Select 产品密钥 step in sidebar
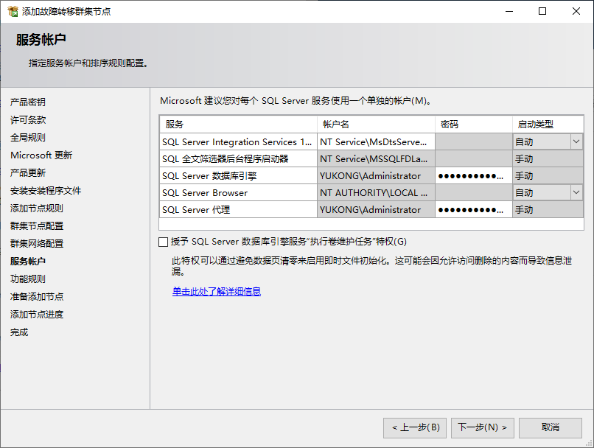The width and height of the screenshot is (594, 448). (x=28, y=102)
